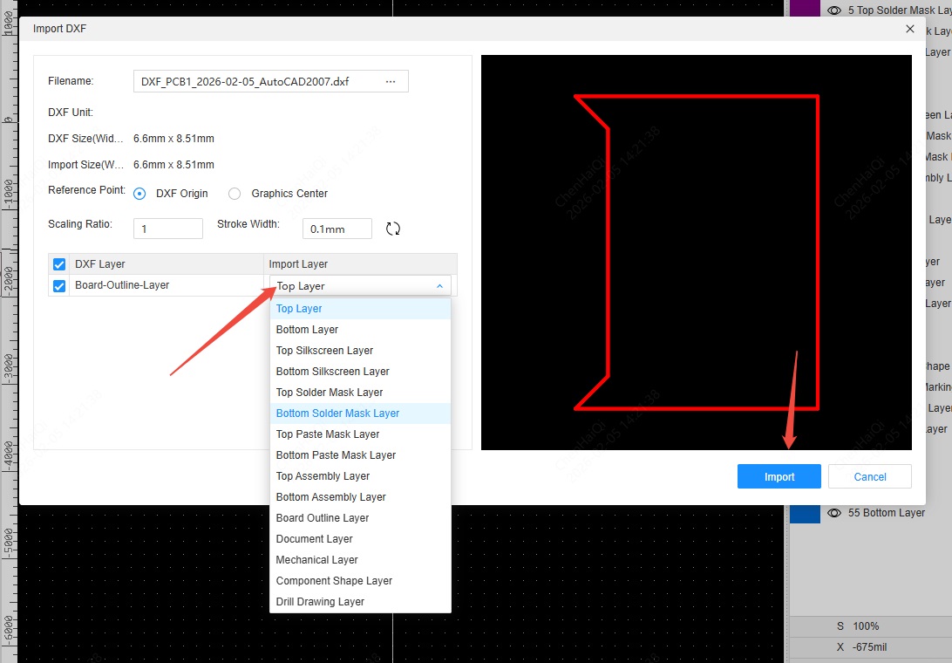The width and height of the screenshot is (952, 663).
Task: Click the Cancel button
Action: tap(869, 477)
